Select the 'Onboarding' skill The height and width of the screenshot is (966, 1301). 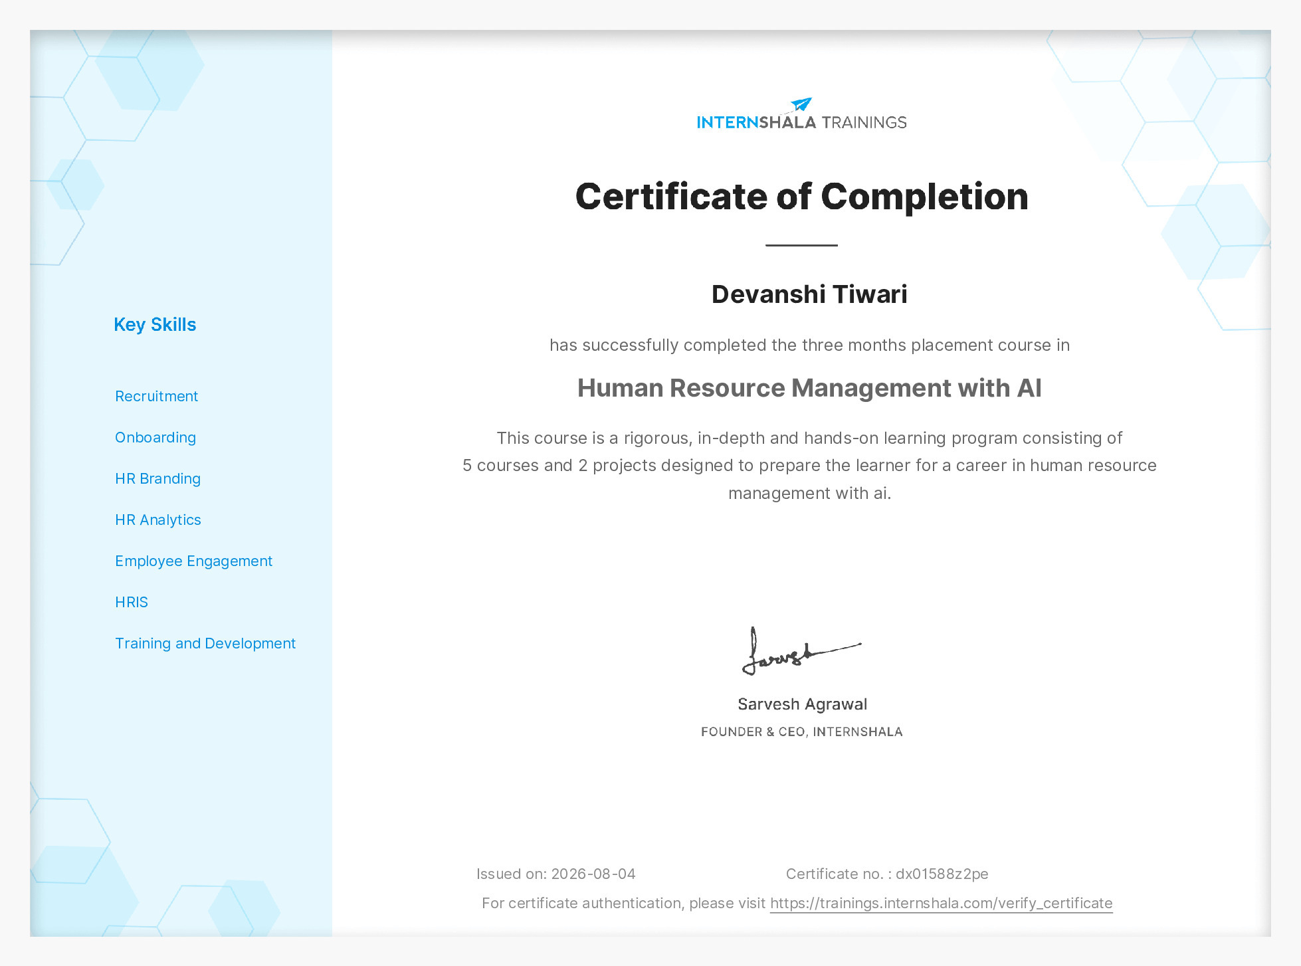click(155, 437)
